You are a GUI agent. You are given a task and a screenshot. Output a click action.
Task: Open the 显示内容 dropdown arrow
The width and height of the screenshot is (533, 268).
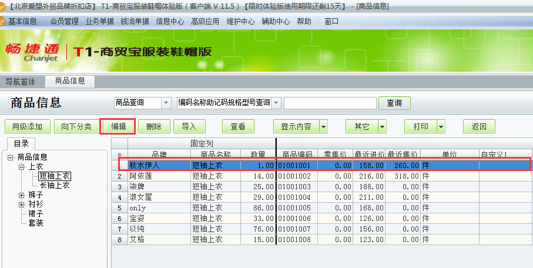pyautogui.click(x=323, y=126)
